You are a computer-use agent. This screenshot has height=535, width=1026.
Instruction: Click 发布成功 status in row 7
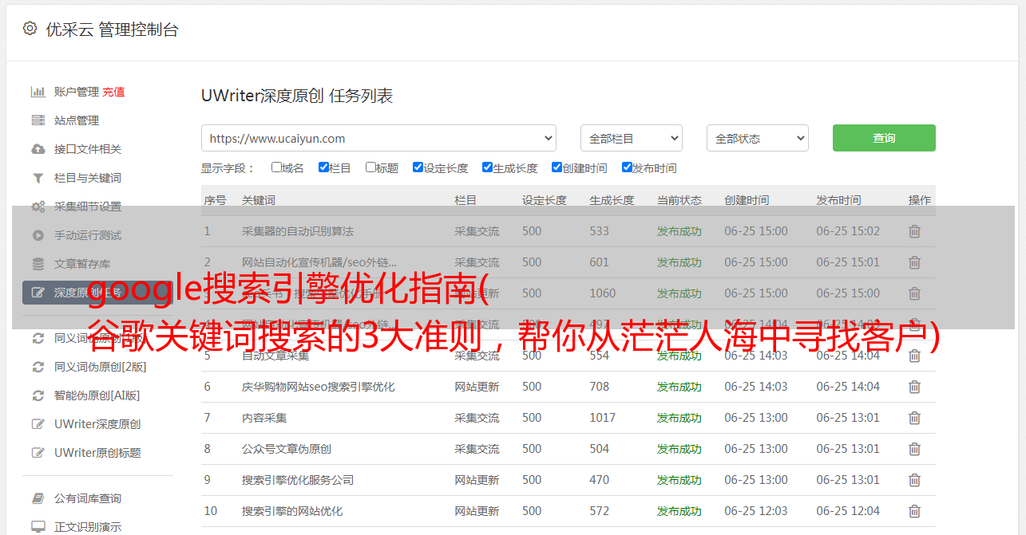[x=679, y=418]
